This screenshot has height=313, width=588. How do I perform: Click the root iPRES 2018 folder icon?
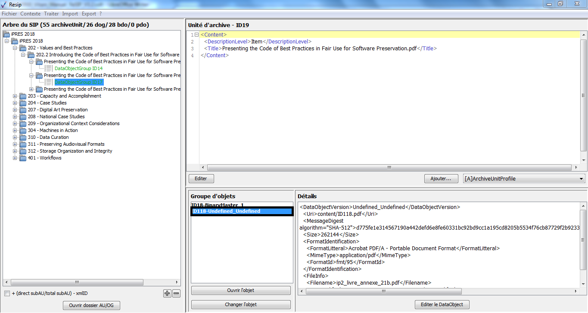[6, 34]
